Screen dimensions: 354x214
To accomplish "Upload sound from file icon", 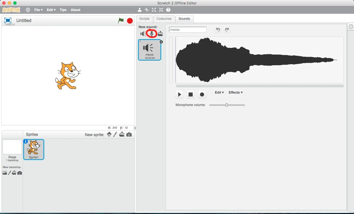I will pos(160,34).
